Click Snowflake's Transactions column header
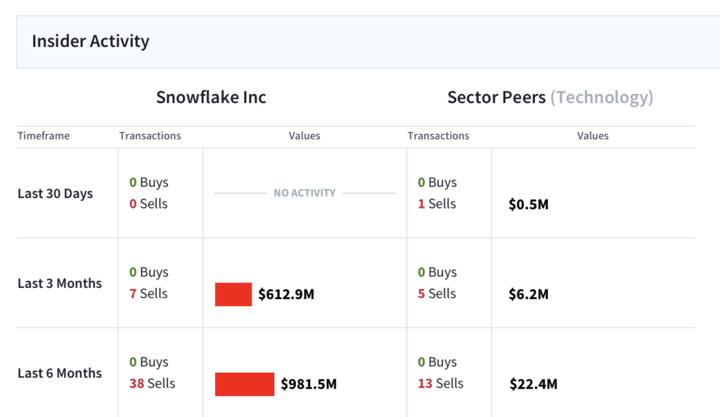 pos(150,135)
